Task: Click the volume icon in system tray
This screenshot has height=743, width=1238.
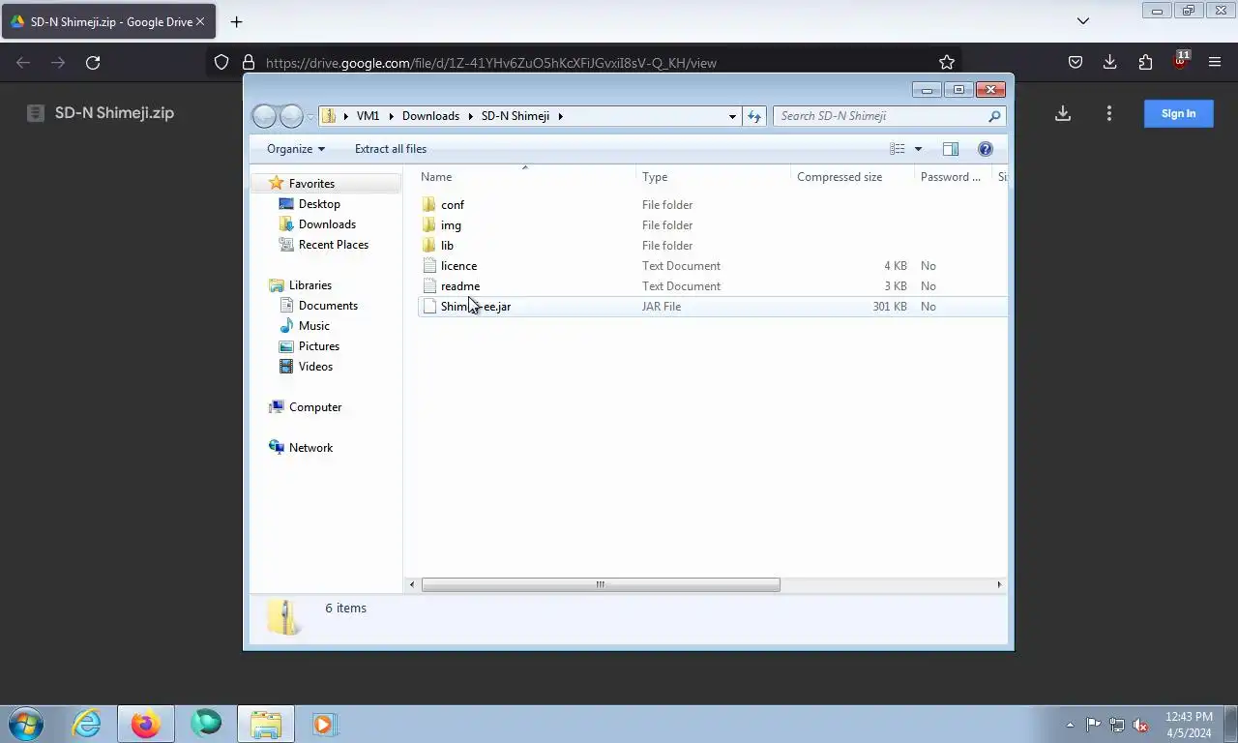Action: (1140, 725)
